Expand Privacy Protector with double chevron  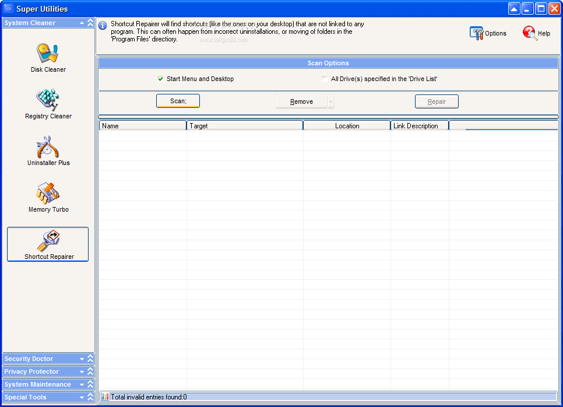90,371
